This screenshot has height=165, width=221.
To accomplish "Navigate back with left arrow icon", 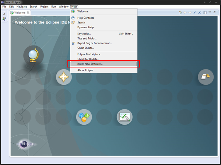I will pos(185,12).
